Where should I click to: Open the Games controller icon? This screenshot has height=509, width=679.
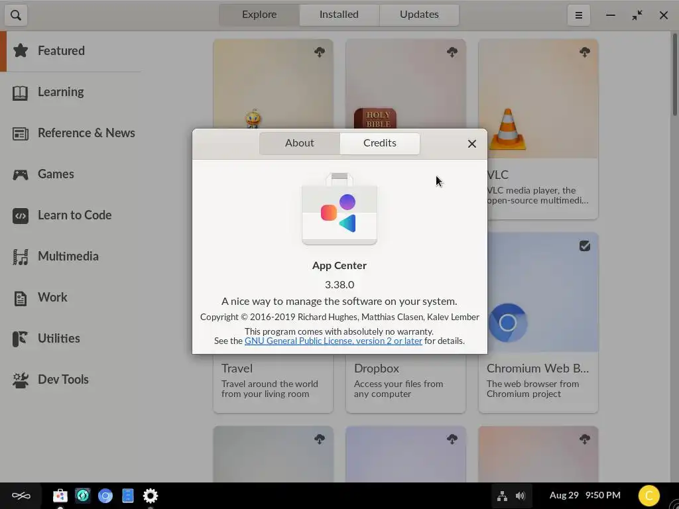pos(21,174)
